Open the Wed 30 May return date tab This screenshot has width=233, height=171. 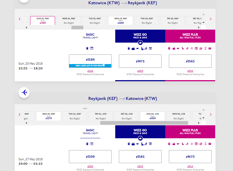pos(49,116)
